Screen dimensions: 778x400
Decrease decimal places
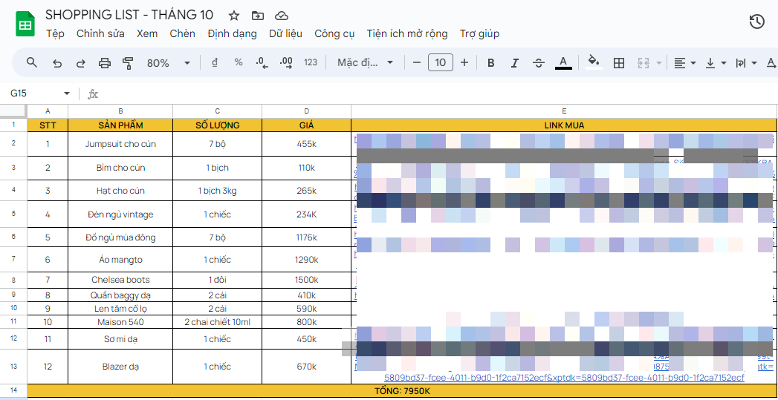(262, 62)
